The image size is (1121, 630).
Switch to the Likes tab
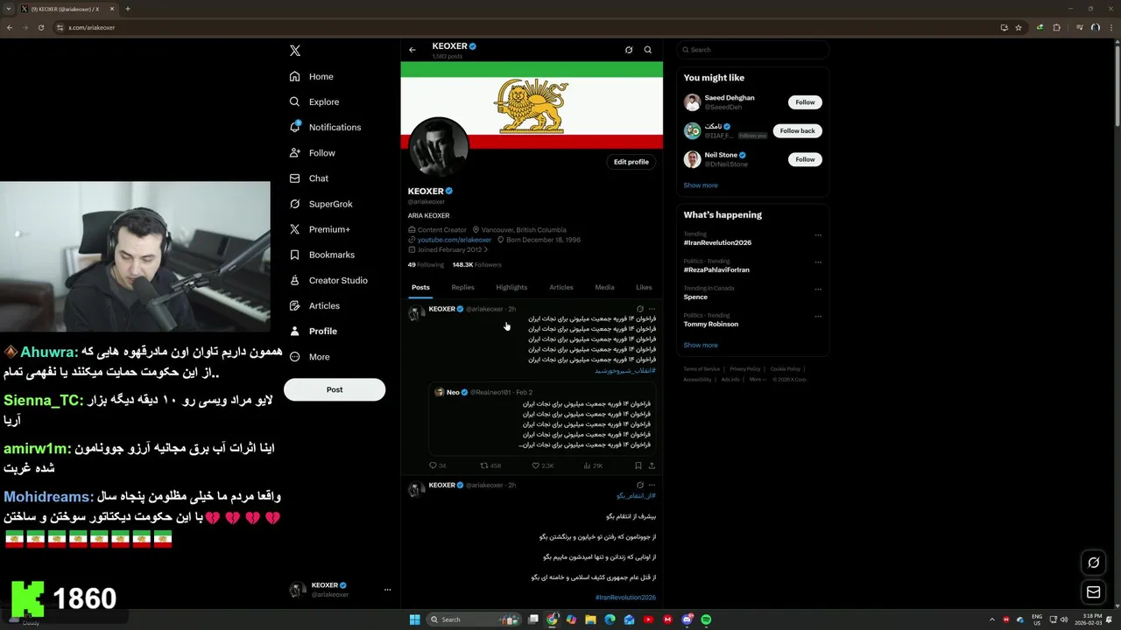[x=644, y=287]
